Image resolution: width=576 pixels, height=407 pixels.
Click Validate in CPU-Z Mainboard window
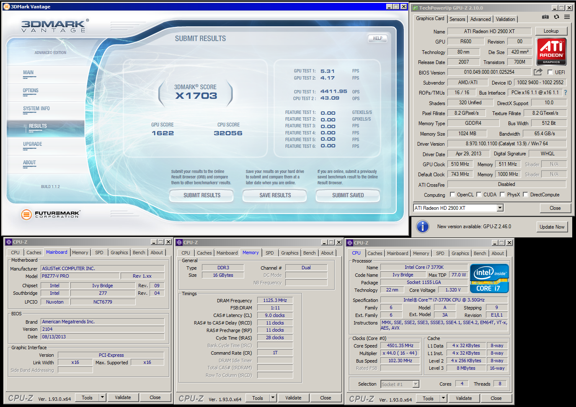[123, 397]
